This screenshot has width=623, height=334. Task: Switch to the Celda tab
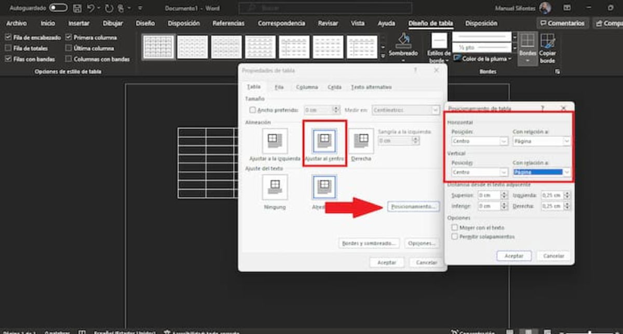pyautogui.click(x=334, y=87)
